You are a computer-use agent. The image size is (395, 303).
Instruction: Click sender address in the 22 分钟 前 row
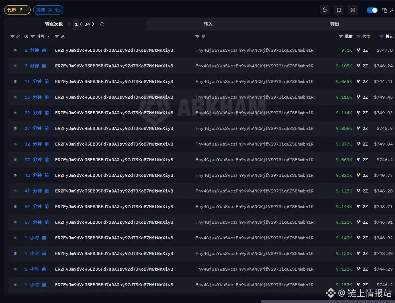tap(114, 113)
